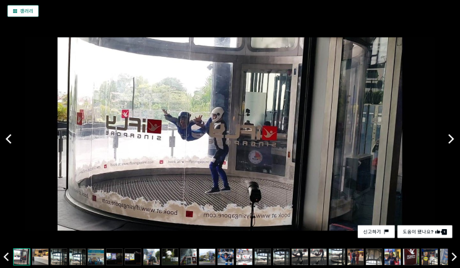460x268 pixels.
Task: Report this photo via 신고하기 button
Action: pos(376,232)
